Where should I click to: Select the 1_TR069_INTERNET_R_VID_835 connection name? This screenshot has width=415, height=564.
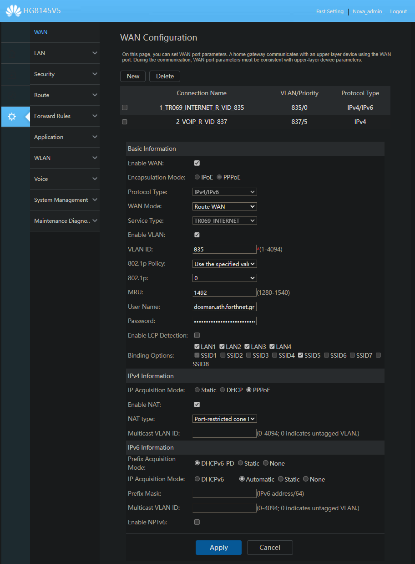click(202, 108)
